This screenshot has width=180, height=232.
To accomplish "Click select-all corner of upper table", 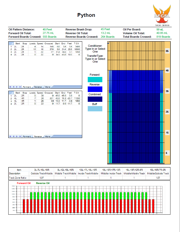I will point(11,43).
